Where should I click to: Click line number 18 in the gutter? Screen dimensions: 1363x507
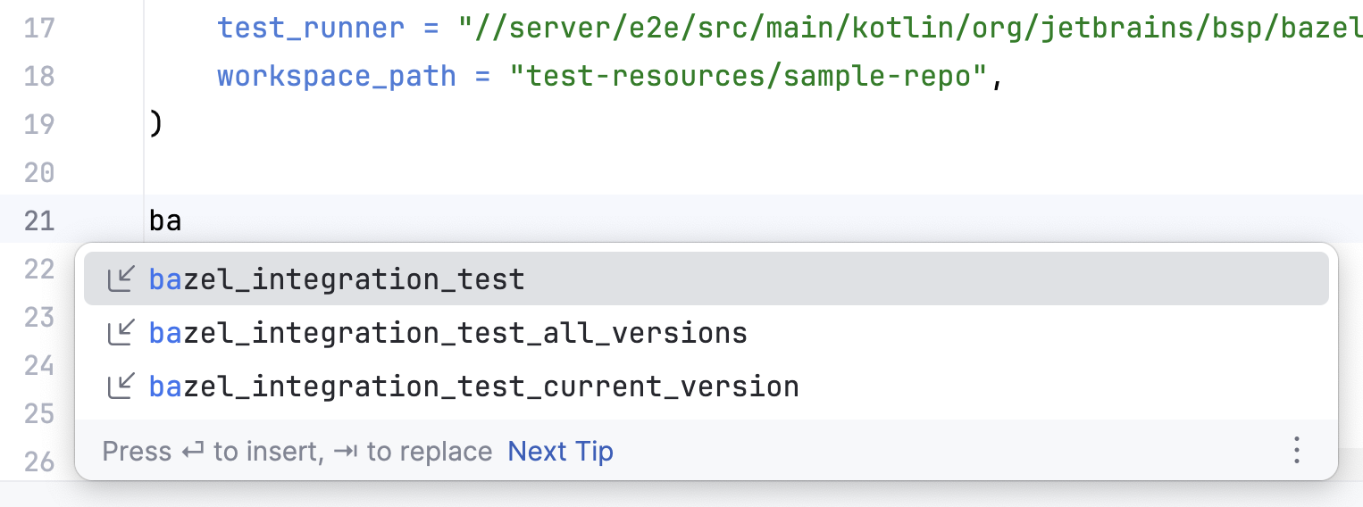[x=40, y=76]
